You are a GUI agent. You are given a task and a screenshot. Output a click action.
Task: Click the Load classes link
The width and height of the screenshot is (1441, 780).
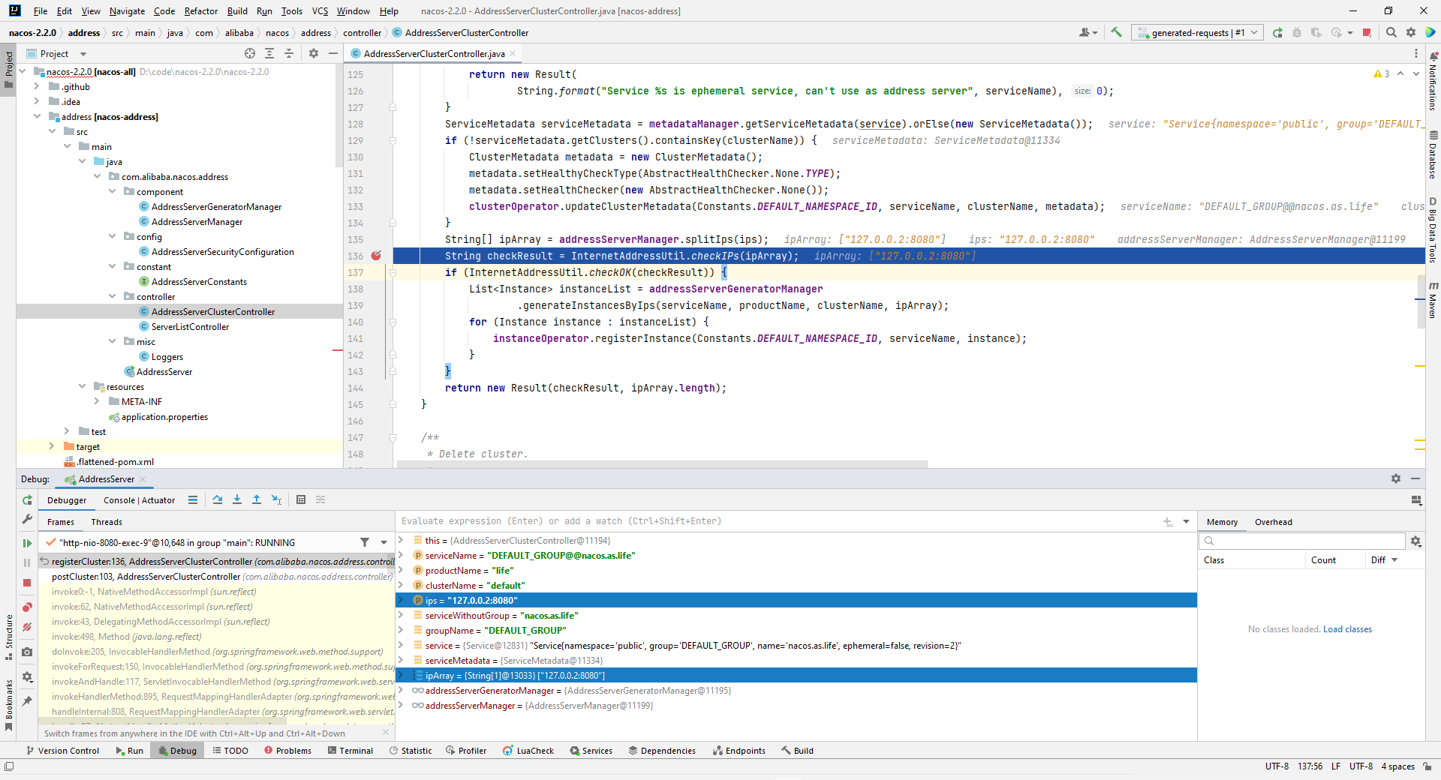(x=1347, y=629)
